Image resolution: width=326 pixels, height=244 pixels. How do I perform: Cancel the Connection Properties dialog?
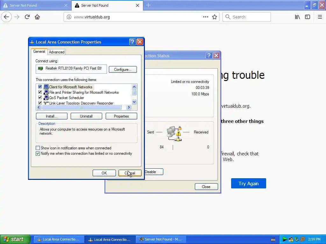pos(130,173)
